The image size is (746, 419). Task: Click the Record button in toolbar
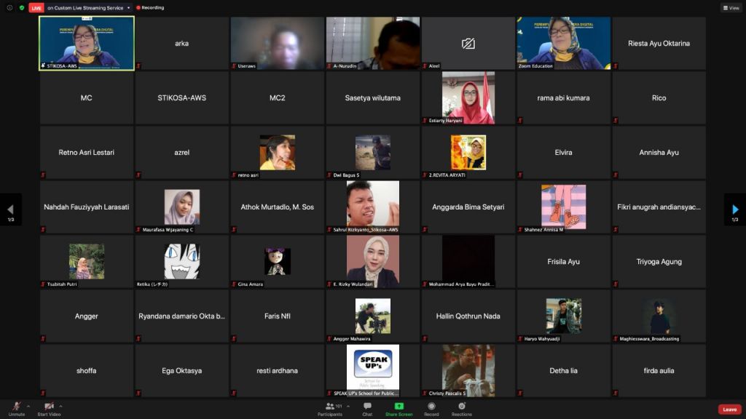point(431,409)
